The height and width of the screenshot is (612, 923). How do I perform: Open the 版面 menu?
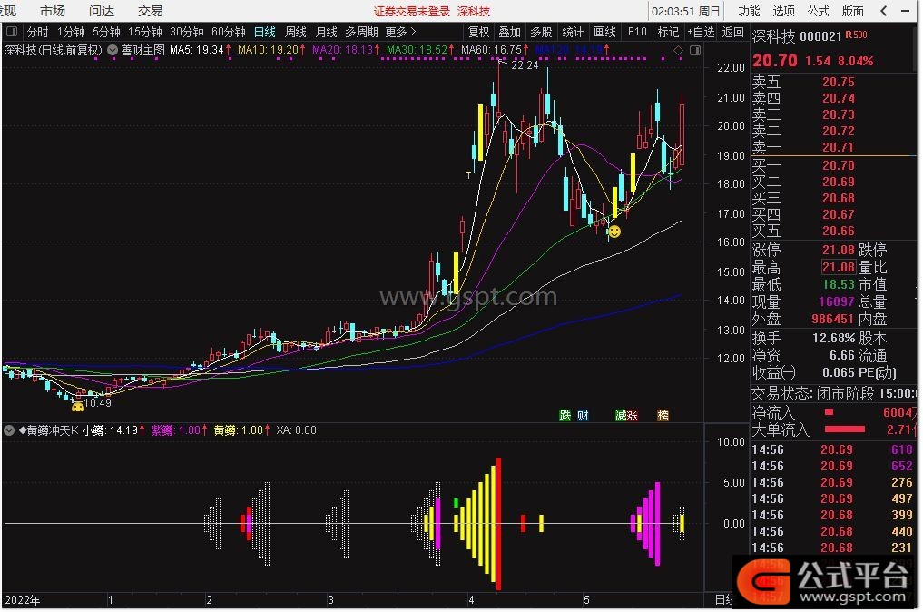[853, 11]
